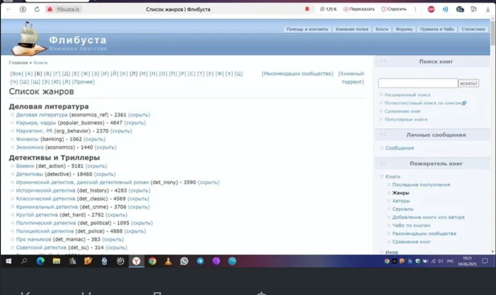Collapse the Книги tree in the sidebar
This screenshot has height=295, width=496.
(382, 177)
